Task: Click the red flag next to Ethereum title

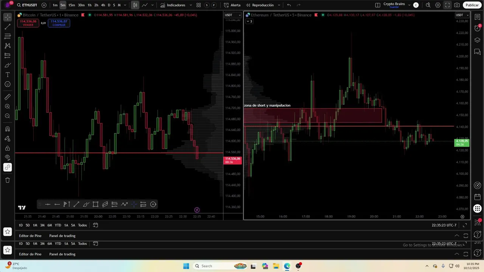Action: [316, 15]
